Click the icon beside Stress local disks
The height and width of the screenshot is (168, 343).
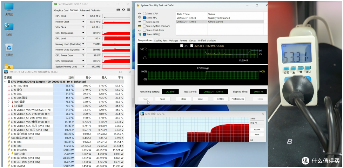(139, 30)
